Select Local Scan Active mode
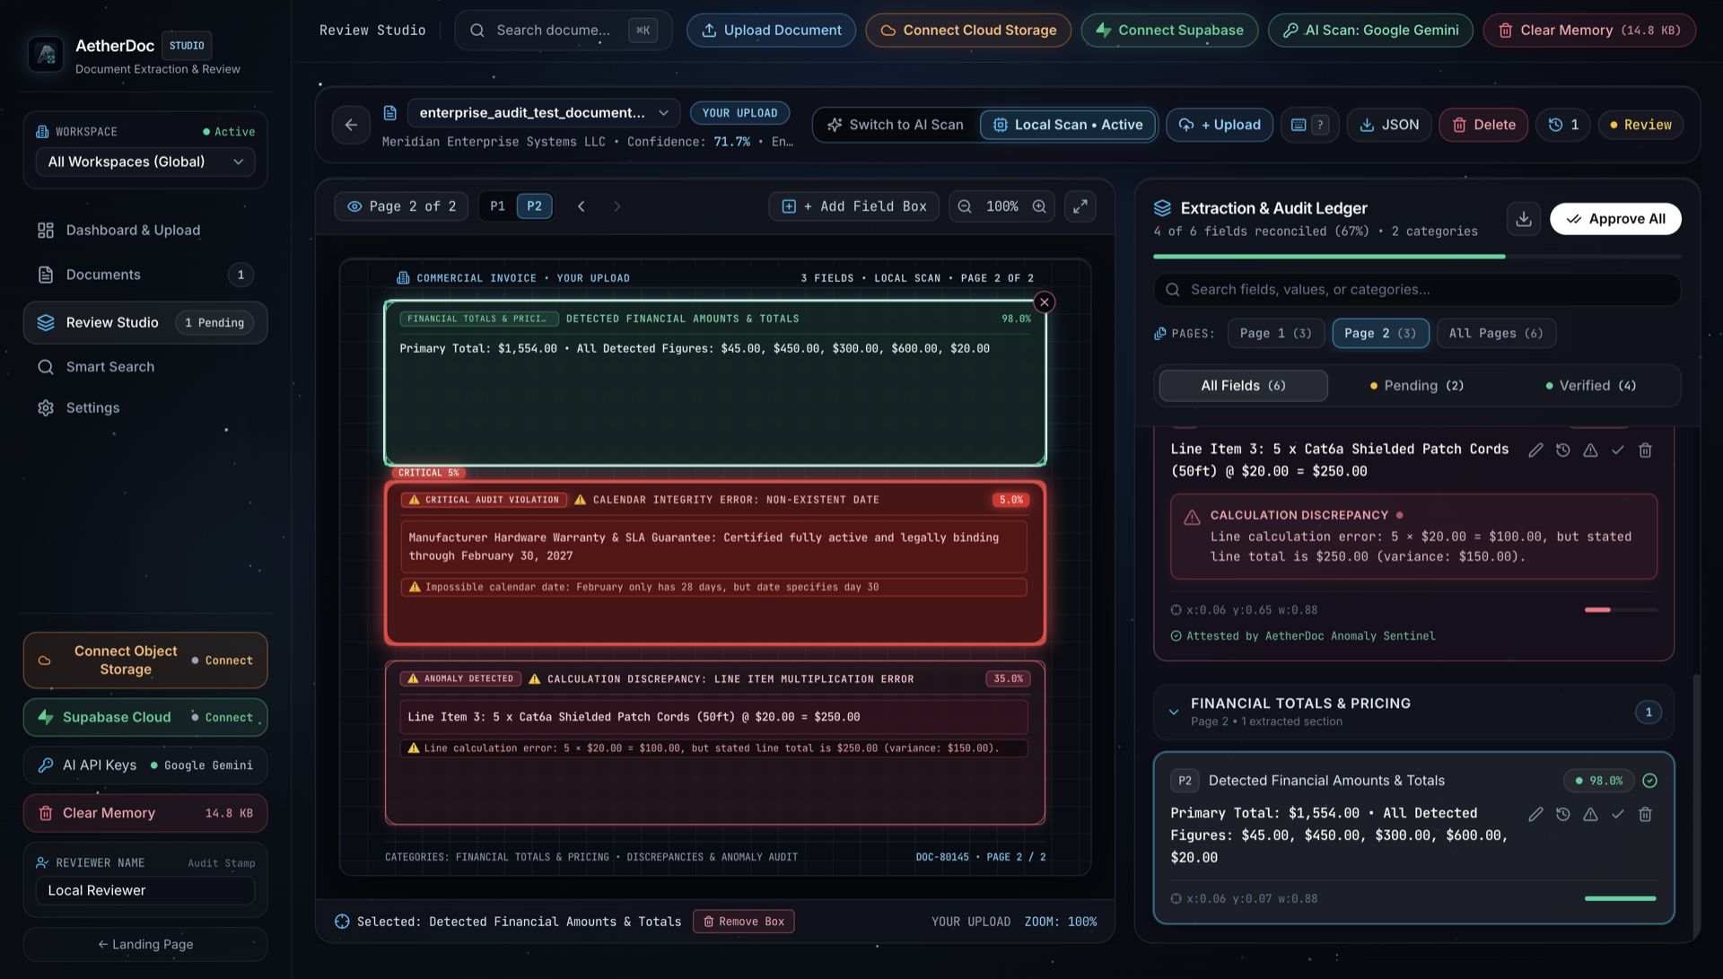1723x979 pixels. (x=1068, y=125)
